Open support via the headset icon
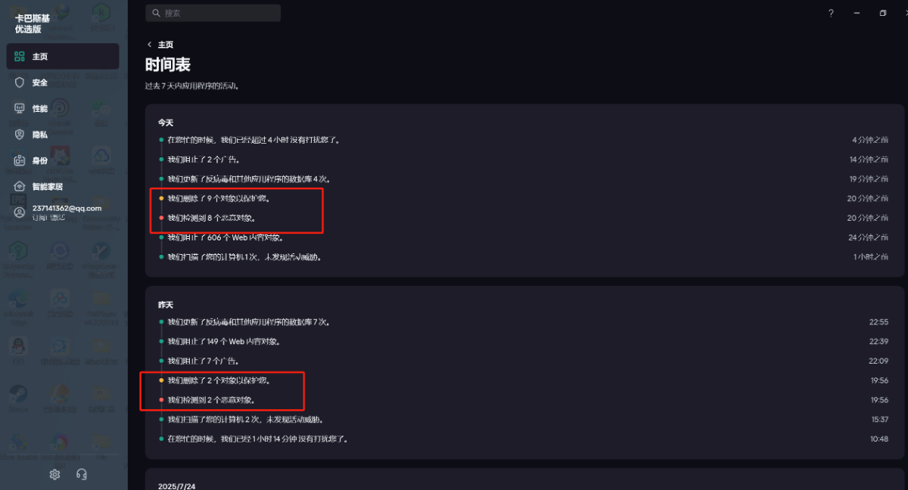Image resolution: width=908 pixels, height=490 pixels. [82, 474]
